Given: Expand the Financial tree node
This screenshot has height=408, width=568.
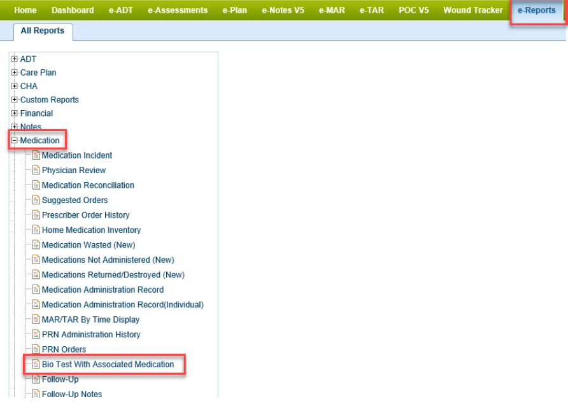Looking at the screenshot, I should click(14, 113).
